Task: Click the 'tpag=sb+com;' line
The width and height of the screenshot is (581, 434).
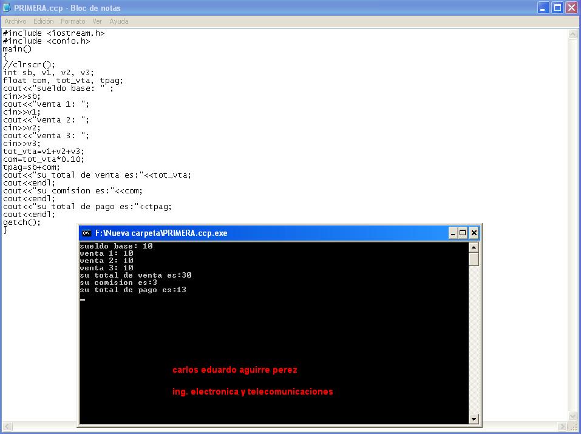Action: pyautogui.click(x=32, y=167)
